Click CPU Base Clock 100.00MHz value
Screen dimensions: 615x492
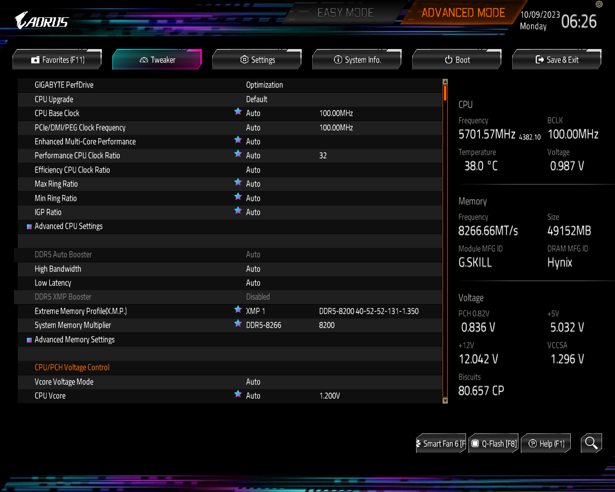click(x=336, y=113)
